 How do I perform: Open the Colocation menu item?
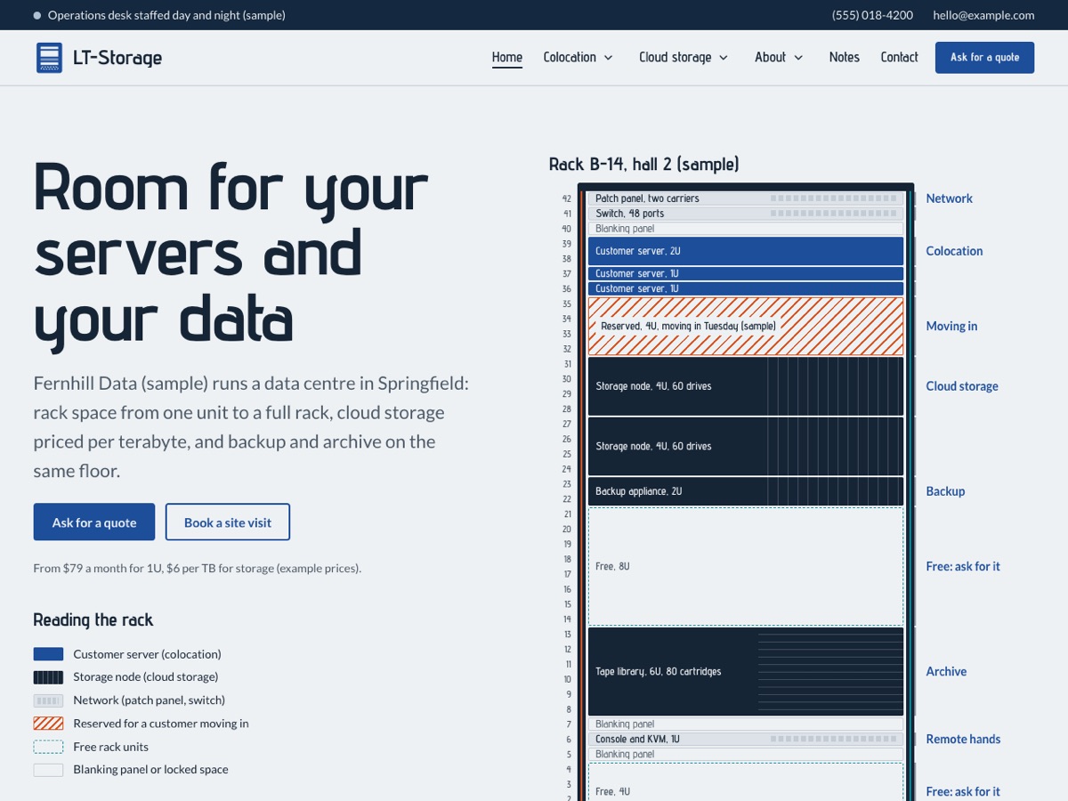[x=570, y=57]
